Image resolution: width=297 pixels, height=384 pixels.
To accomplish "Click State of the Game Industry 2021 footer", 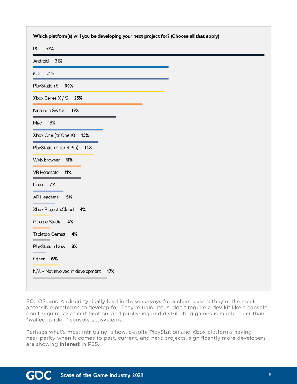I will [x=102, y=375].
